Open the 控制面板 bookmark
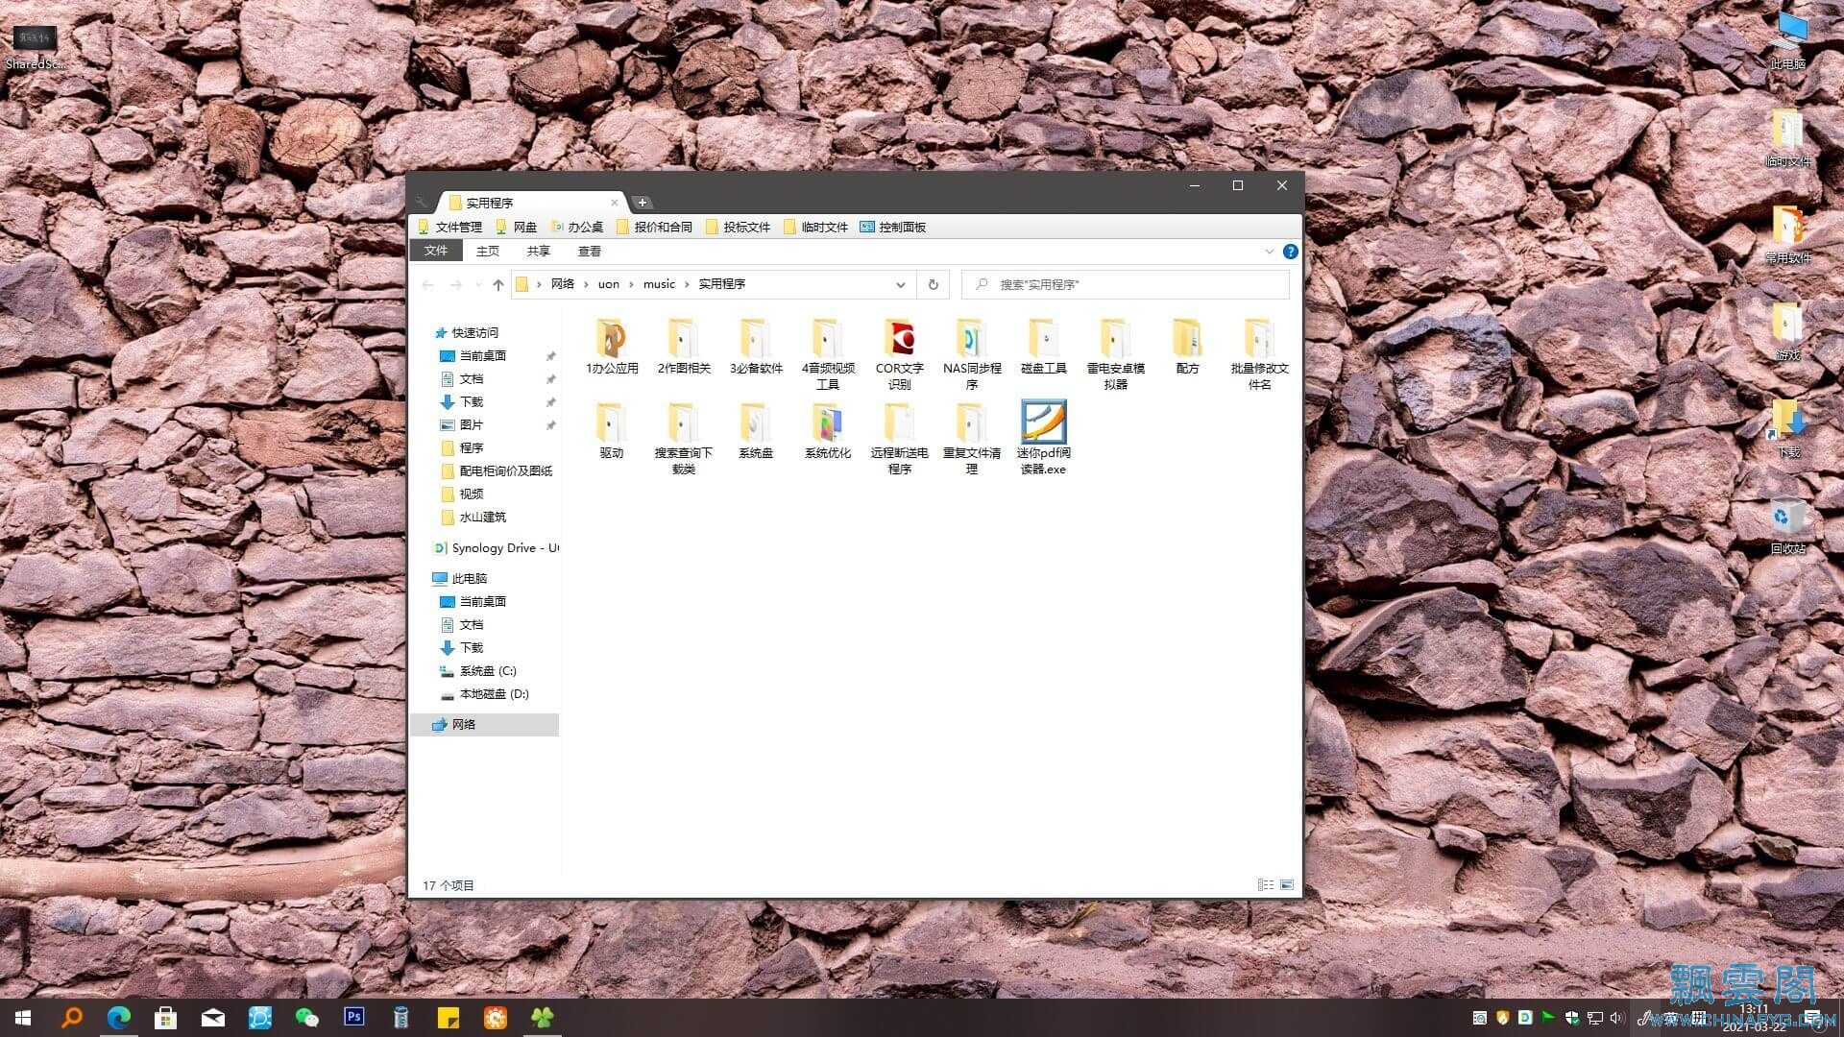The width and height of the screenshot is (1844, 1037). click(x=893, y=228)
